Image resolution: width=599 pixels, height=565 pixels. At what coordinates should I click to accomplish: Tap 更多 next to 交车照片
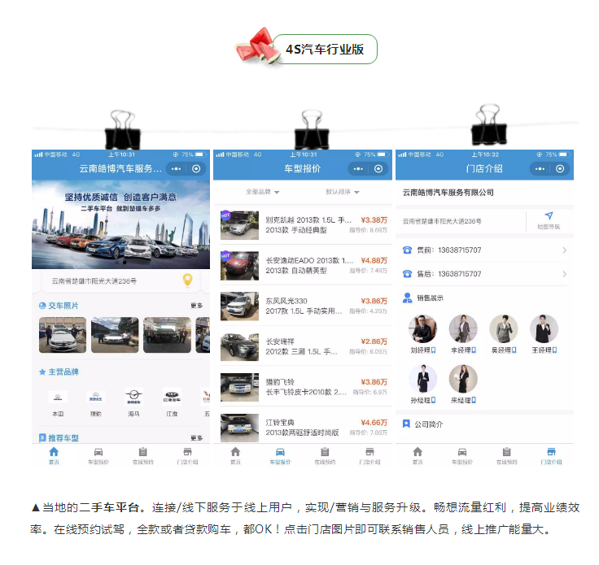[197, 306]
